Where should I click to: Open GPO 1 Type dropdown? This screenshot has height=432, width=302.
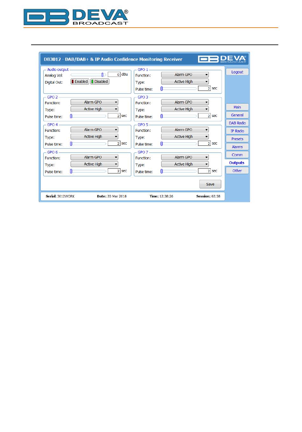pyautogui.click(x=185, y=82)
